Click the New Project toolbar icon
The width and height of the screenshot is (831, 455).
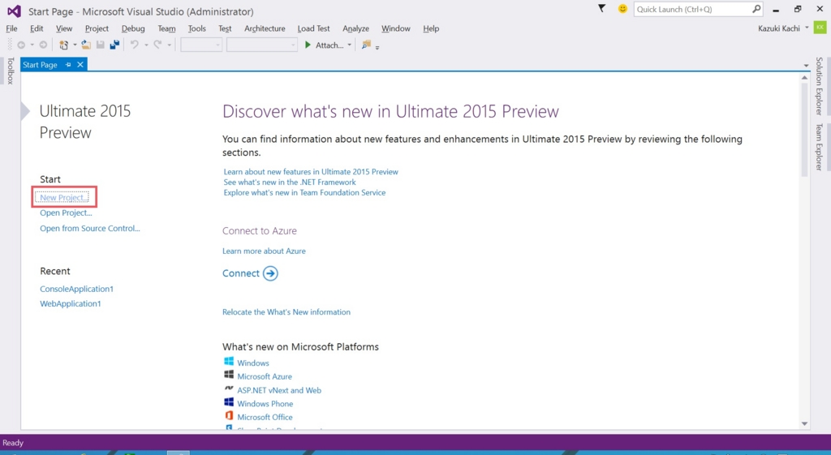63,45
